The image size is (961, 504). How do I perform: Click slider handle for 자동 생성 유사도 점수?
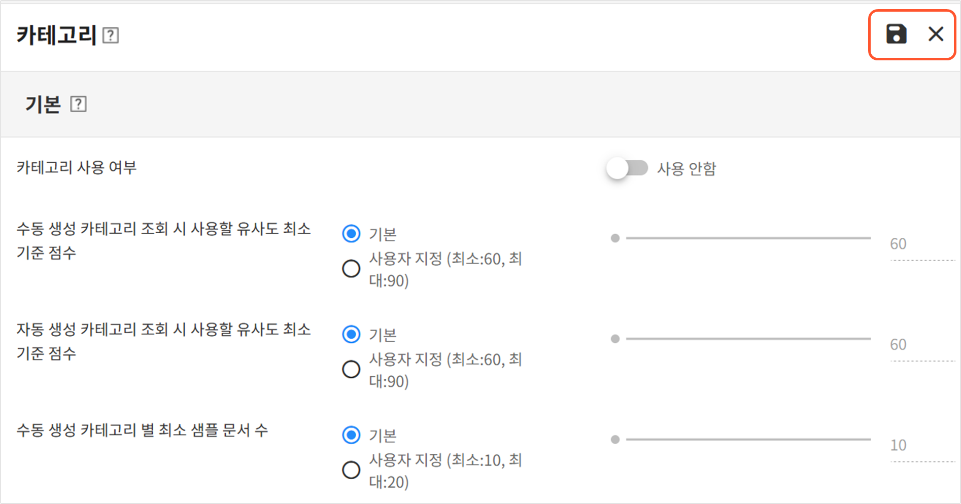(615, 339)
